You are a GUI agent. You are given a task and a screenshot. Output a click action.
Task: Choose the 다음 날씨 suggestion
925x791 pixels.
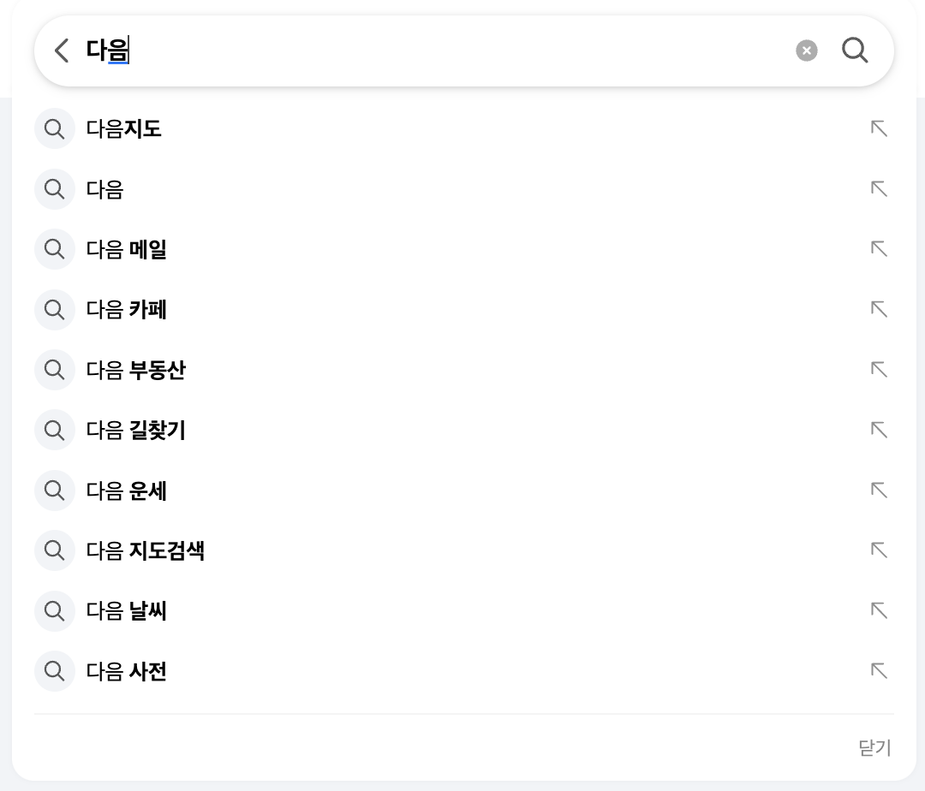(127, 611)
